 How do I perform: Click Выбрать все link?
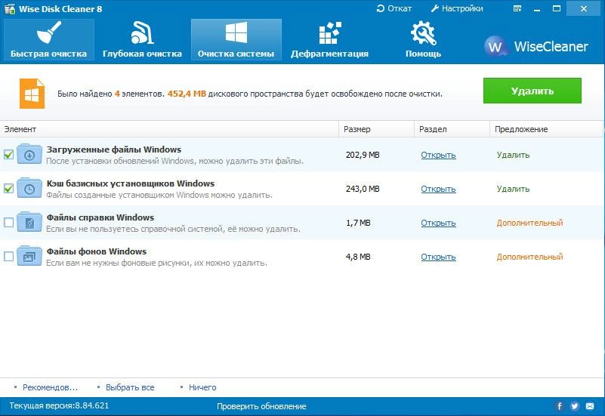(130, 387)
